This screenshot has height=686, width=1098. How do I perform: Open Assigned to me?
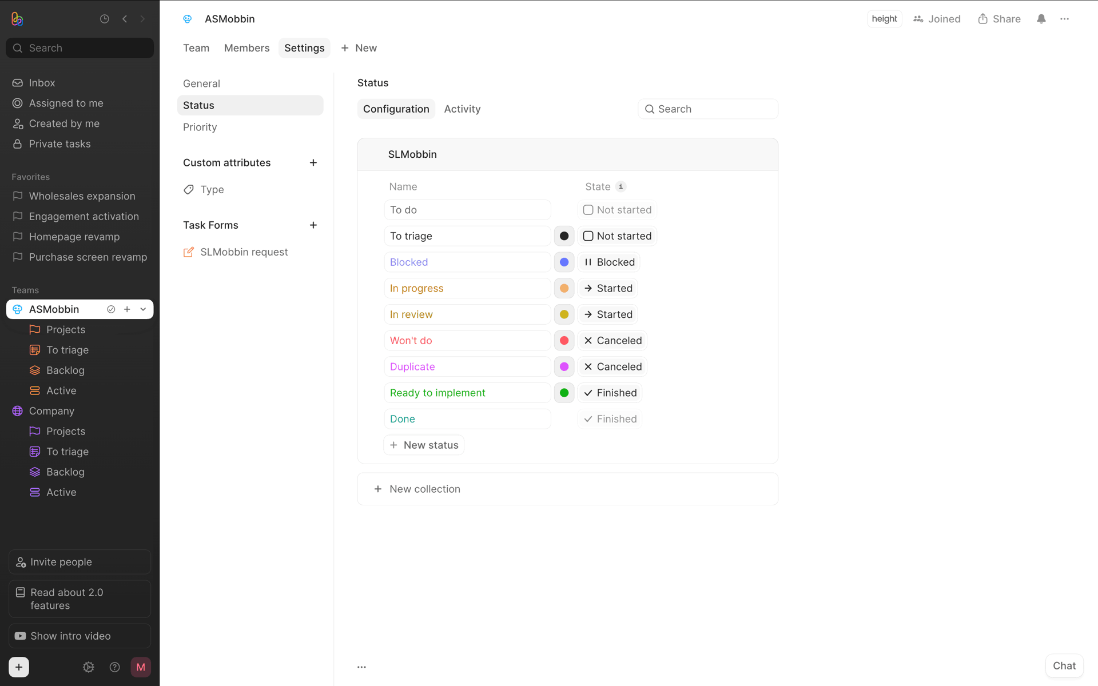79,103
